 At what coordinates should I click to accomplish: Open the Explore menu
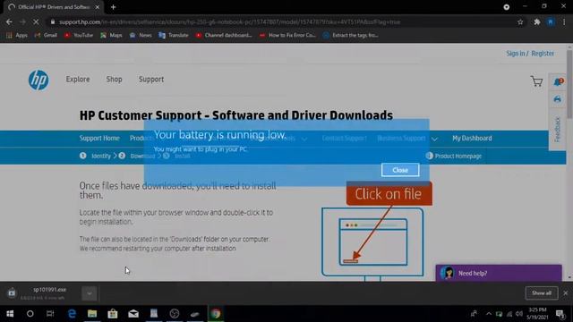point(78,80)
